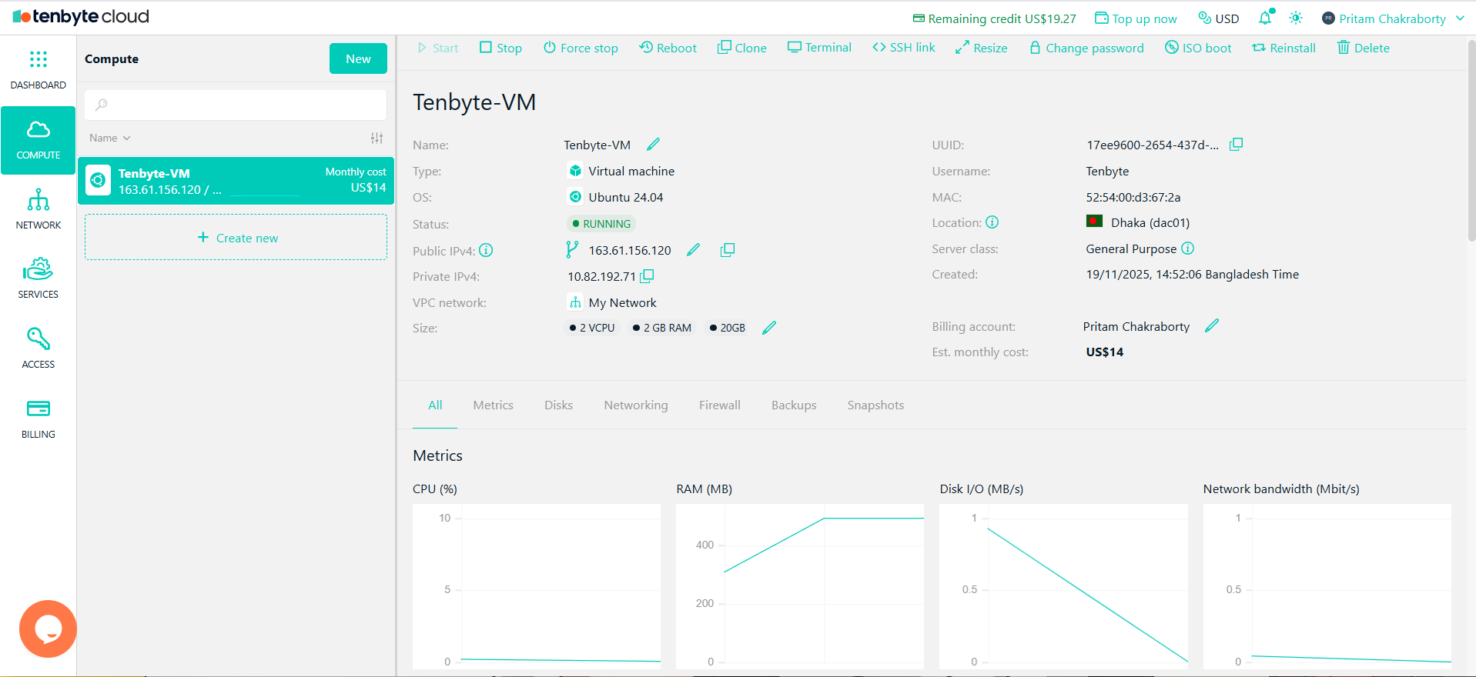Screen dimensions: 1476x677
Task: Click the Start action
Action: click(437, 48)
